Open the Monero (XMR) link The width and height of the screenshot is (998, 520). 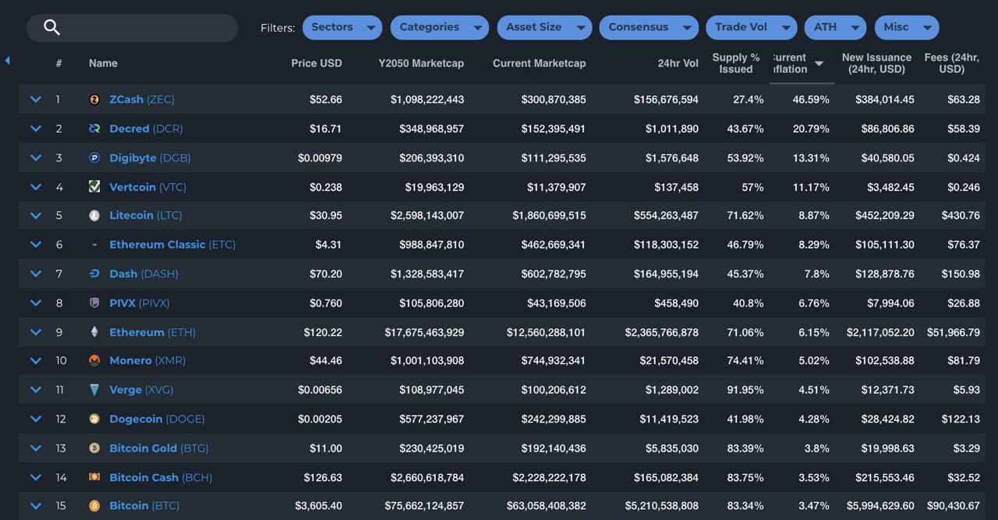(147, 360)
